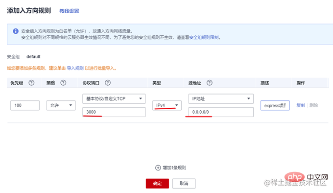Click the help icon next to 优先级
Screen dimensions: 333x193
31,83
